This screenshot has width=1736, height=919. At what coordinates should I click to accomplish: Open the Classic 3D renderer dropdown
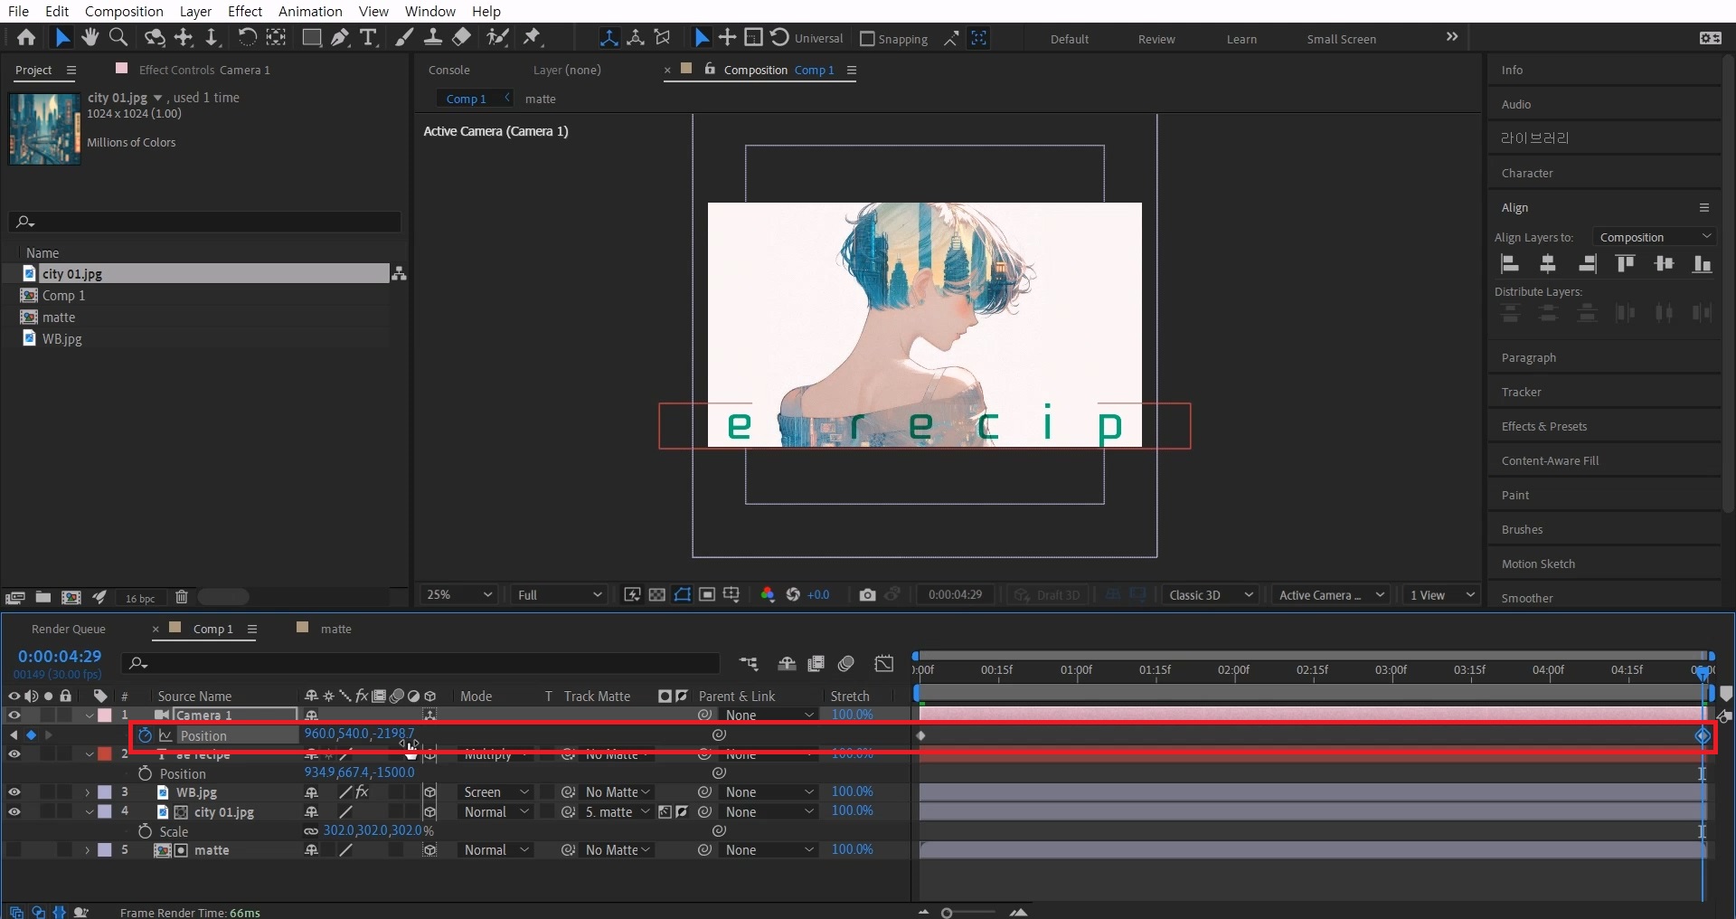click(x=1211, y=594)
